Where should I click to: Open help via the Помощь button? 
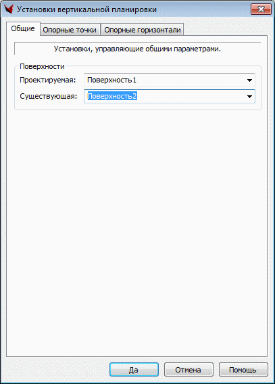(243, 370)
